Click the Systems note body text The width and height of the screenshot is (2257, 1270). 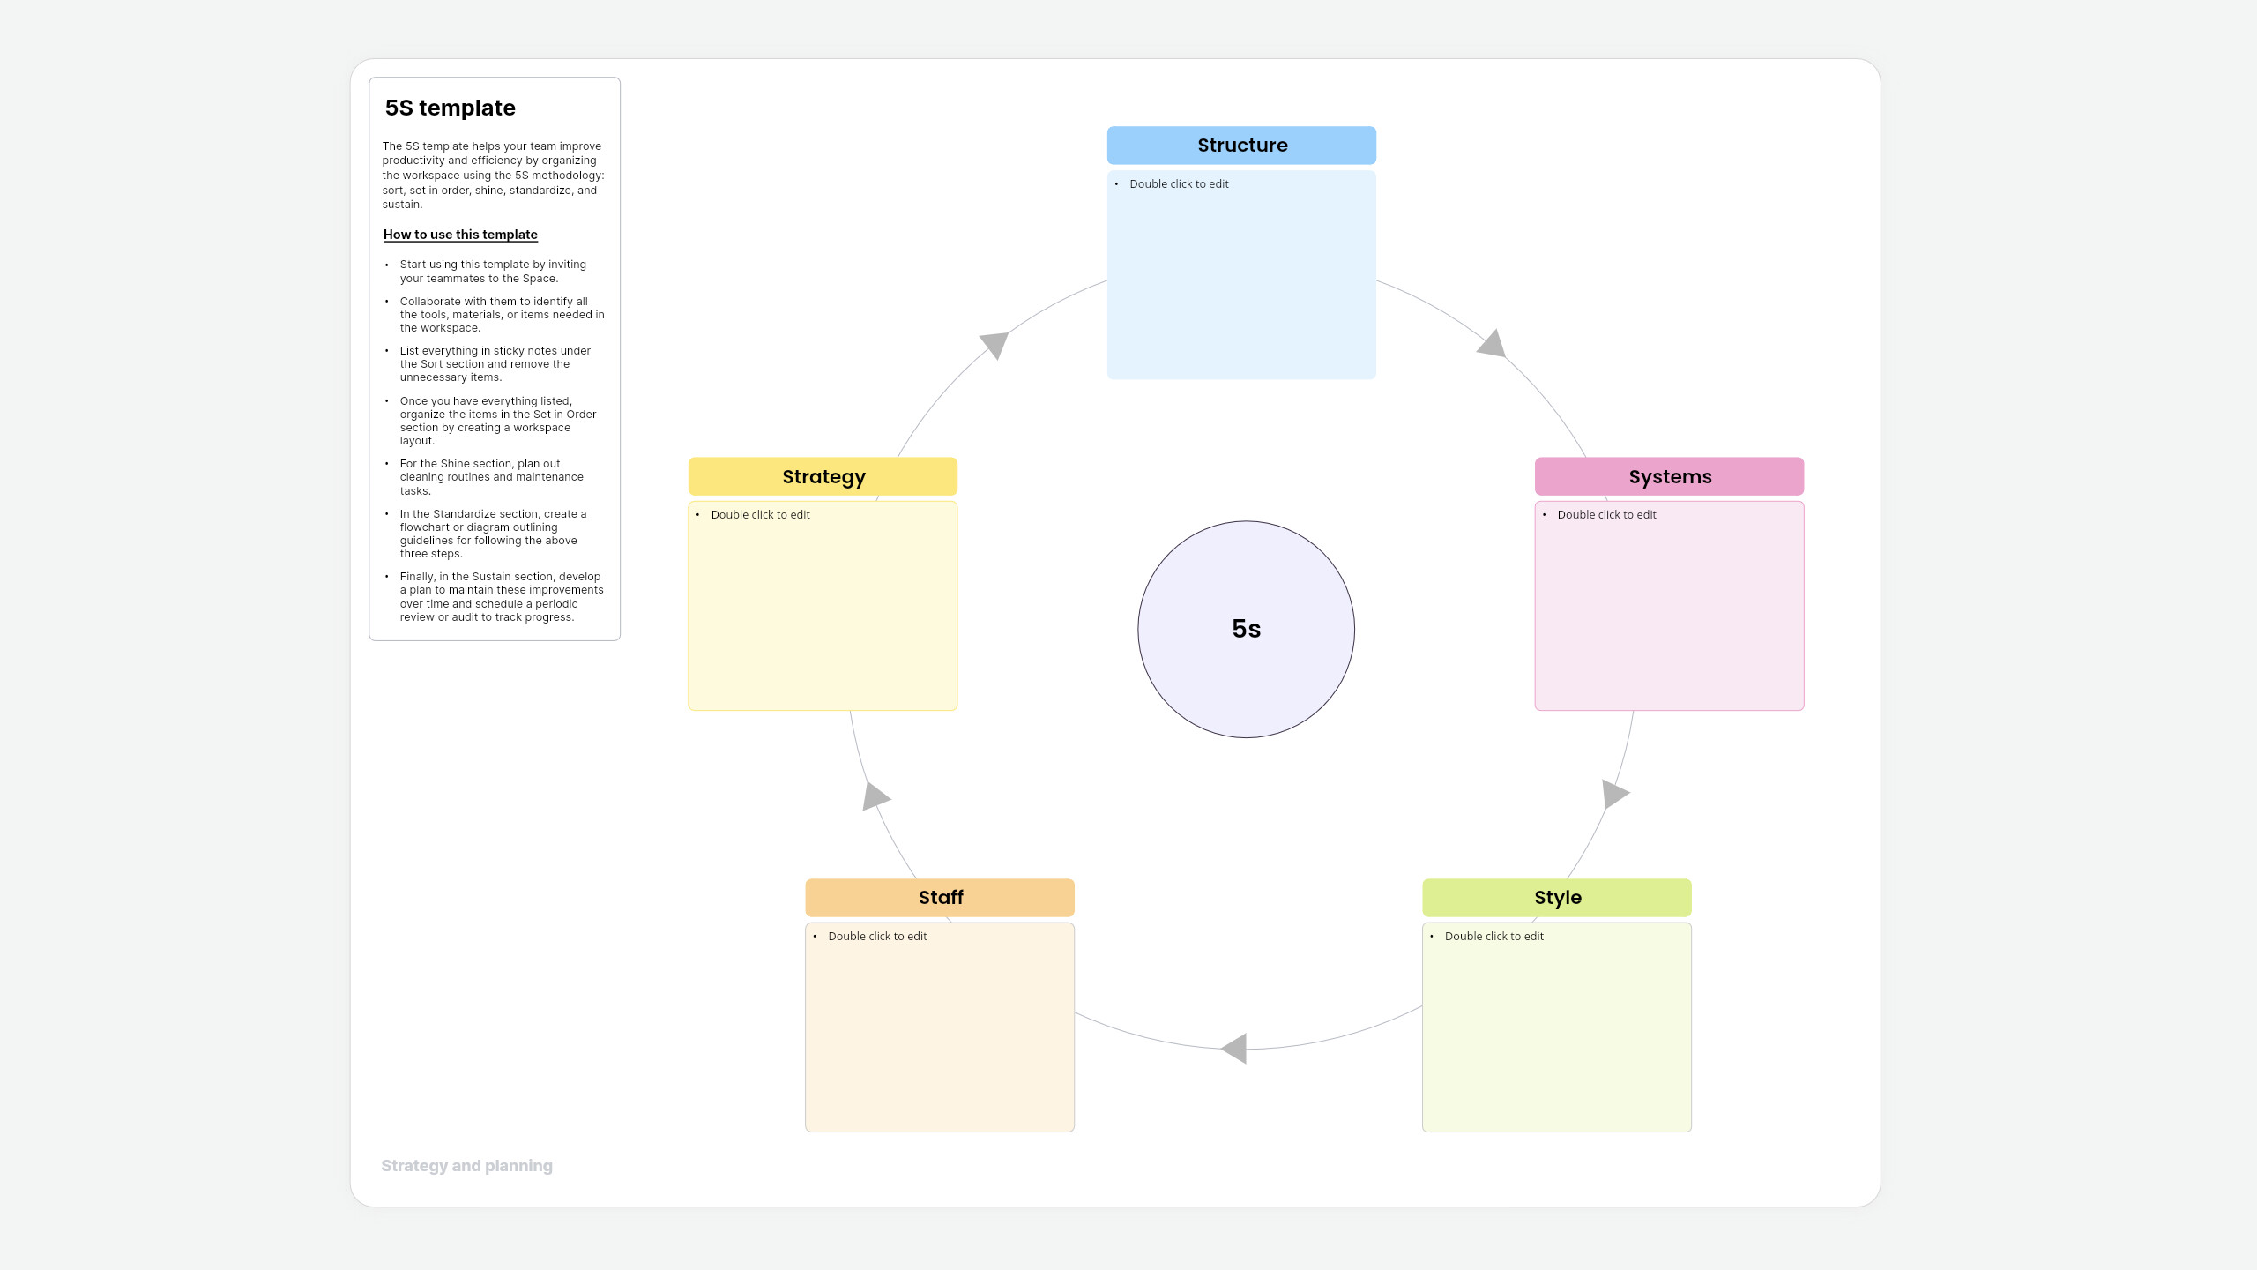click(1606, 515)
